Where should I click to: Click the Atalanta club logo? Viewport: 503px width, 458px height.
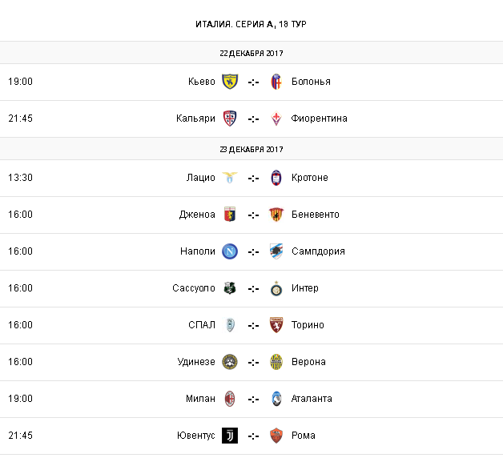[276, 398]
